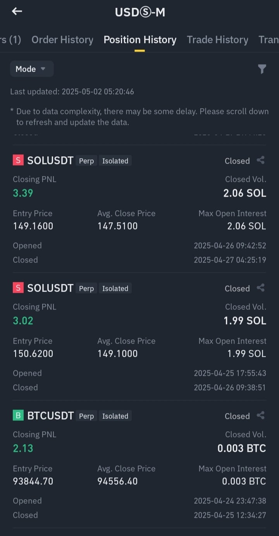Switch to Order History tab
279x536 pixels.
click(62, 40)
